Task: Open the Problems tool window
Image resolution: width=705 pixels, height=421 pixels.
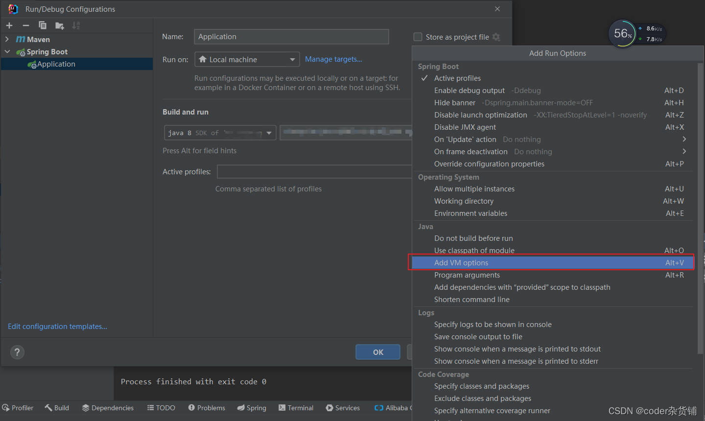Action: click(207, 408)
